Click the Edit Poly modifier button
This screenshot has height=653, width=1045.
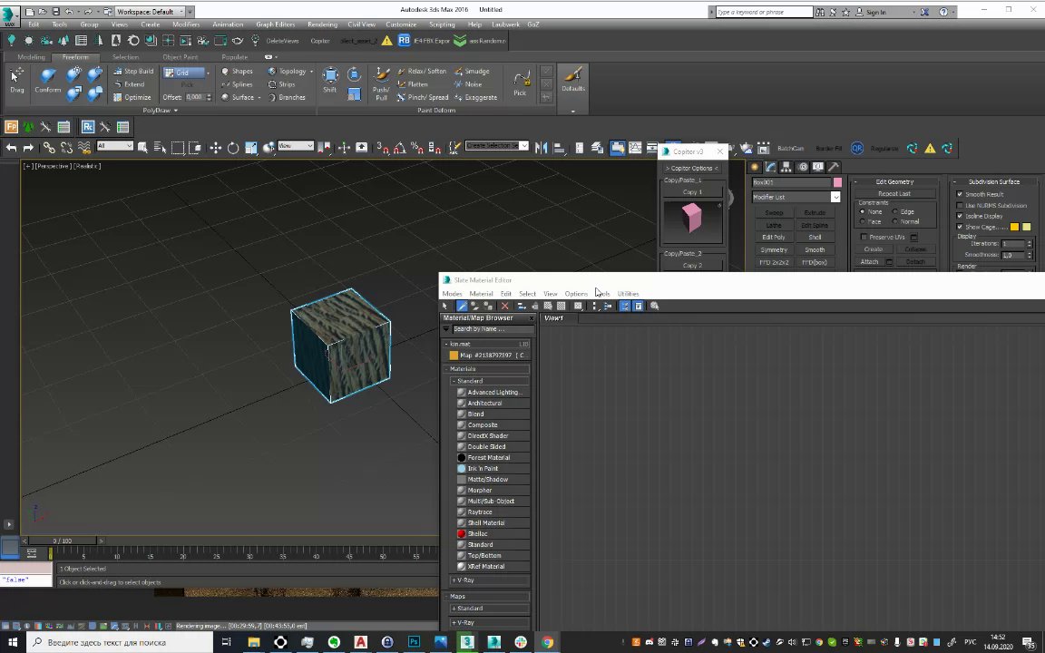pos(774,238)
